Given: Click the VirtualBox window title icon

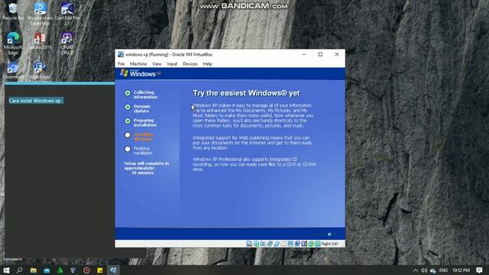Looking at the screenshot, I should 121,54.
